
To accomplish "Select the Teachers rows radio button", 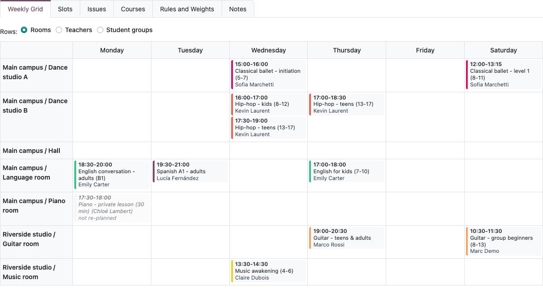I will [59, 30].
